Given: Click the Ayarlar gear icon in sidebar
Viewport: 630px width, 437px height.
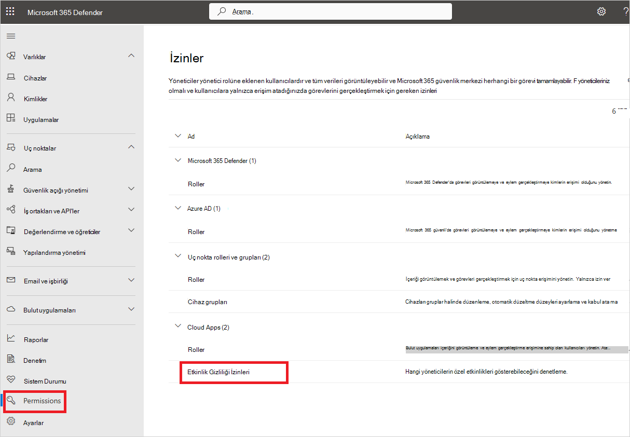Looking at the screenshot, I should pos(11,422).
